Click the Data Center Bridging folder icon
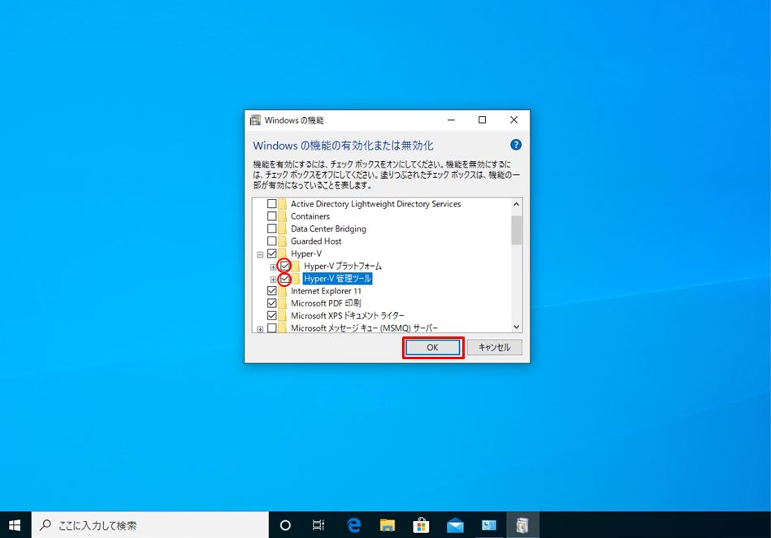Screen dimensions: 771x538 pos(283,228)
